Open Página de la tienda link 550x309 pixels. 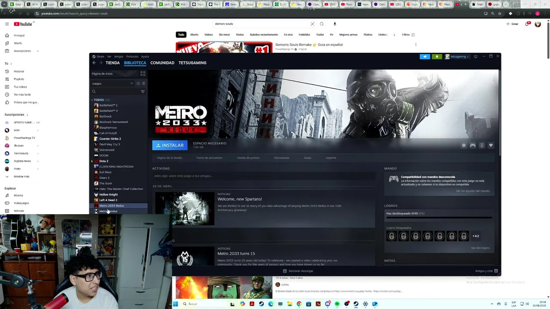(x=169, y=158)
